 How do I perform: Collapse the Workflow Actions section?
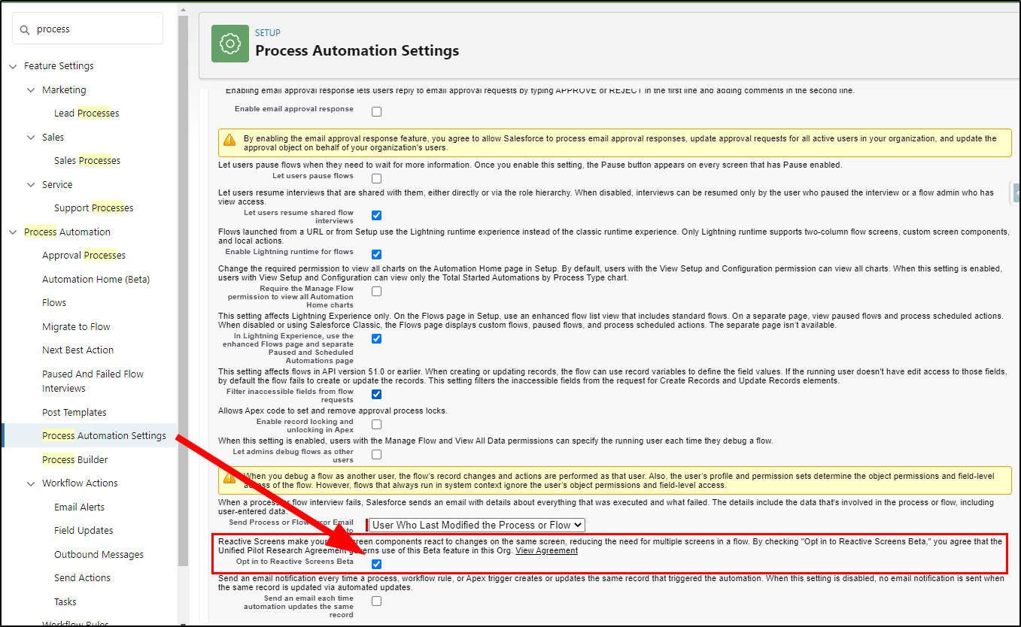pyautogui.click(x=30, y=483)
